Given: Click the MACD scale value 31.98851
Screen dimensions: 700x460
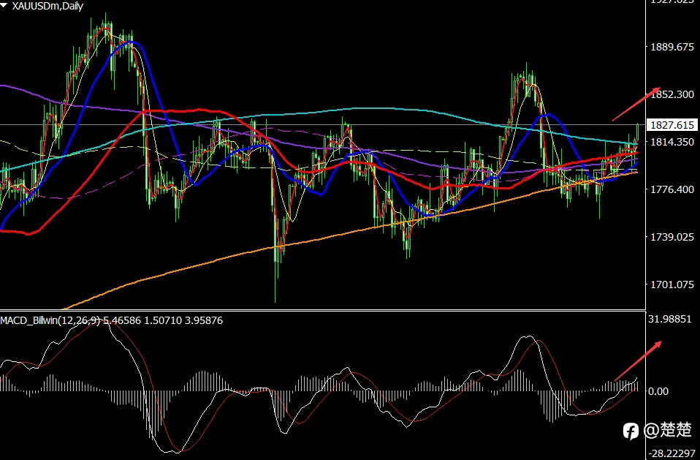Looking at the screenshot, I should (669, 319).
